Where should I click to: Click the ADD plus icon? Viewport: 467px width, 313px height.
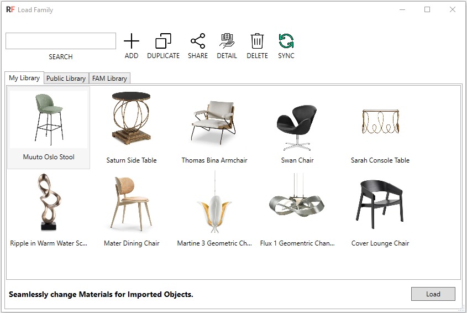[132, 41]
